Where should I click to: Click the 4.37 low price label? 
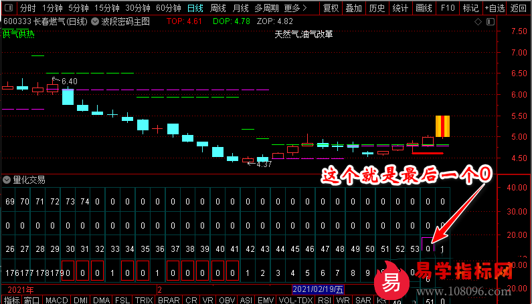coord(264,164)
